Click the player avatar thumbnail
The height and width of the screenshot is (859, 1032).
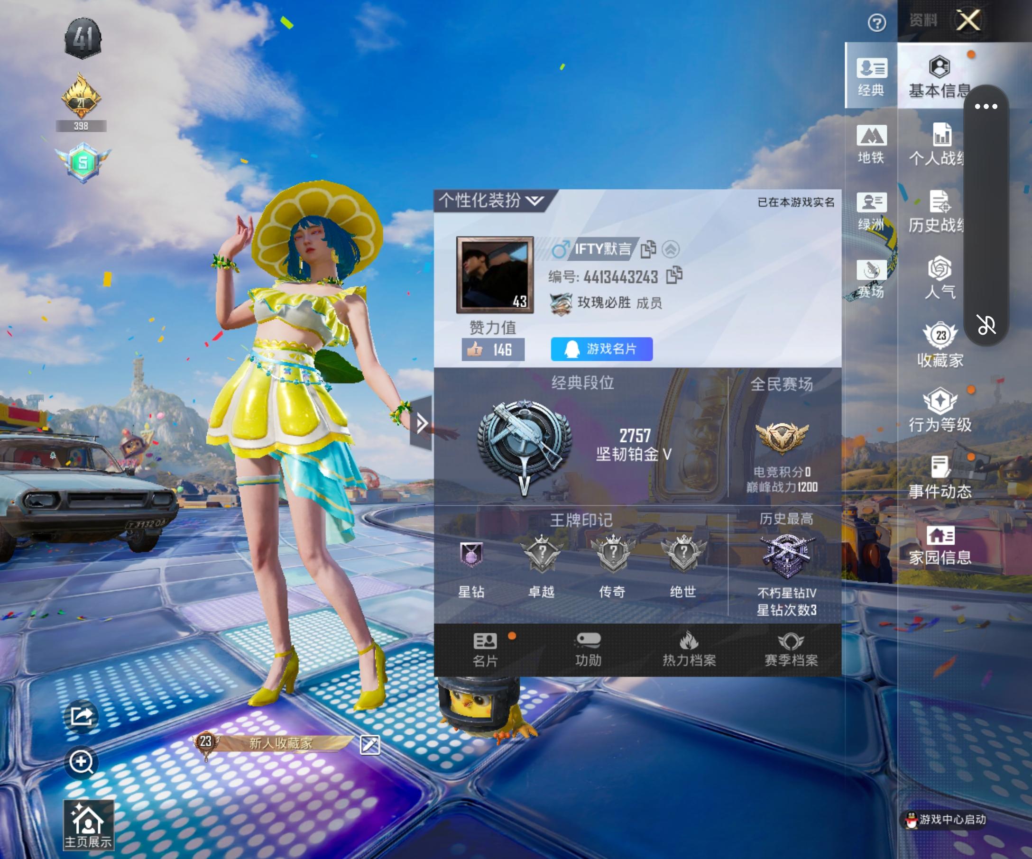[495, 275]
